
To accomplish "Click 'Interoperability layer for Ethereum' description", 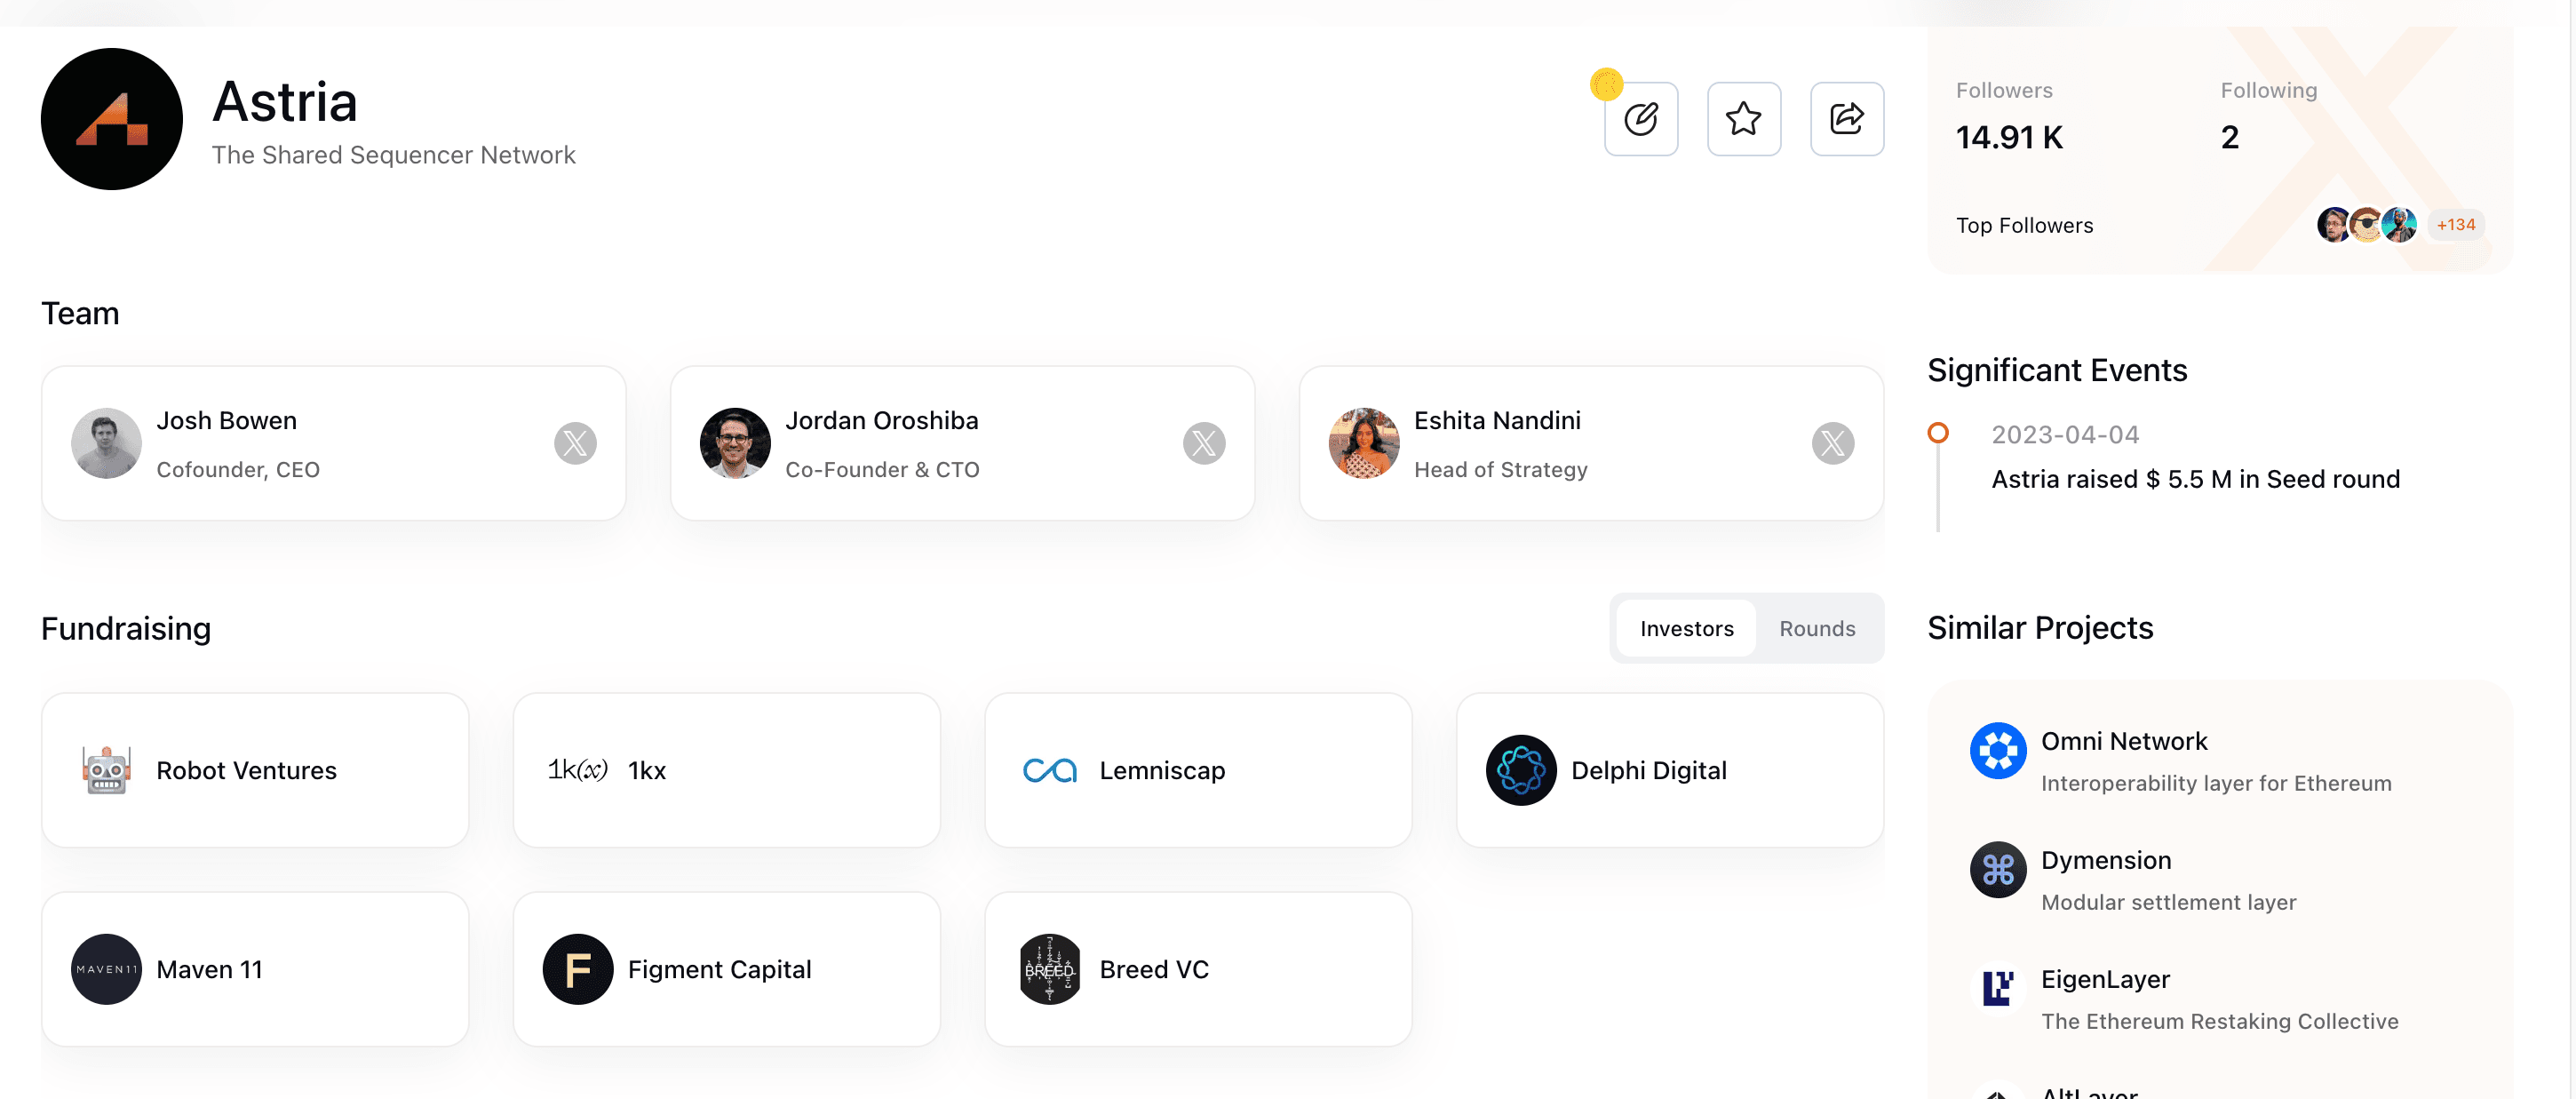I will click(2216, 783).
